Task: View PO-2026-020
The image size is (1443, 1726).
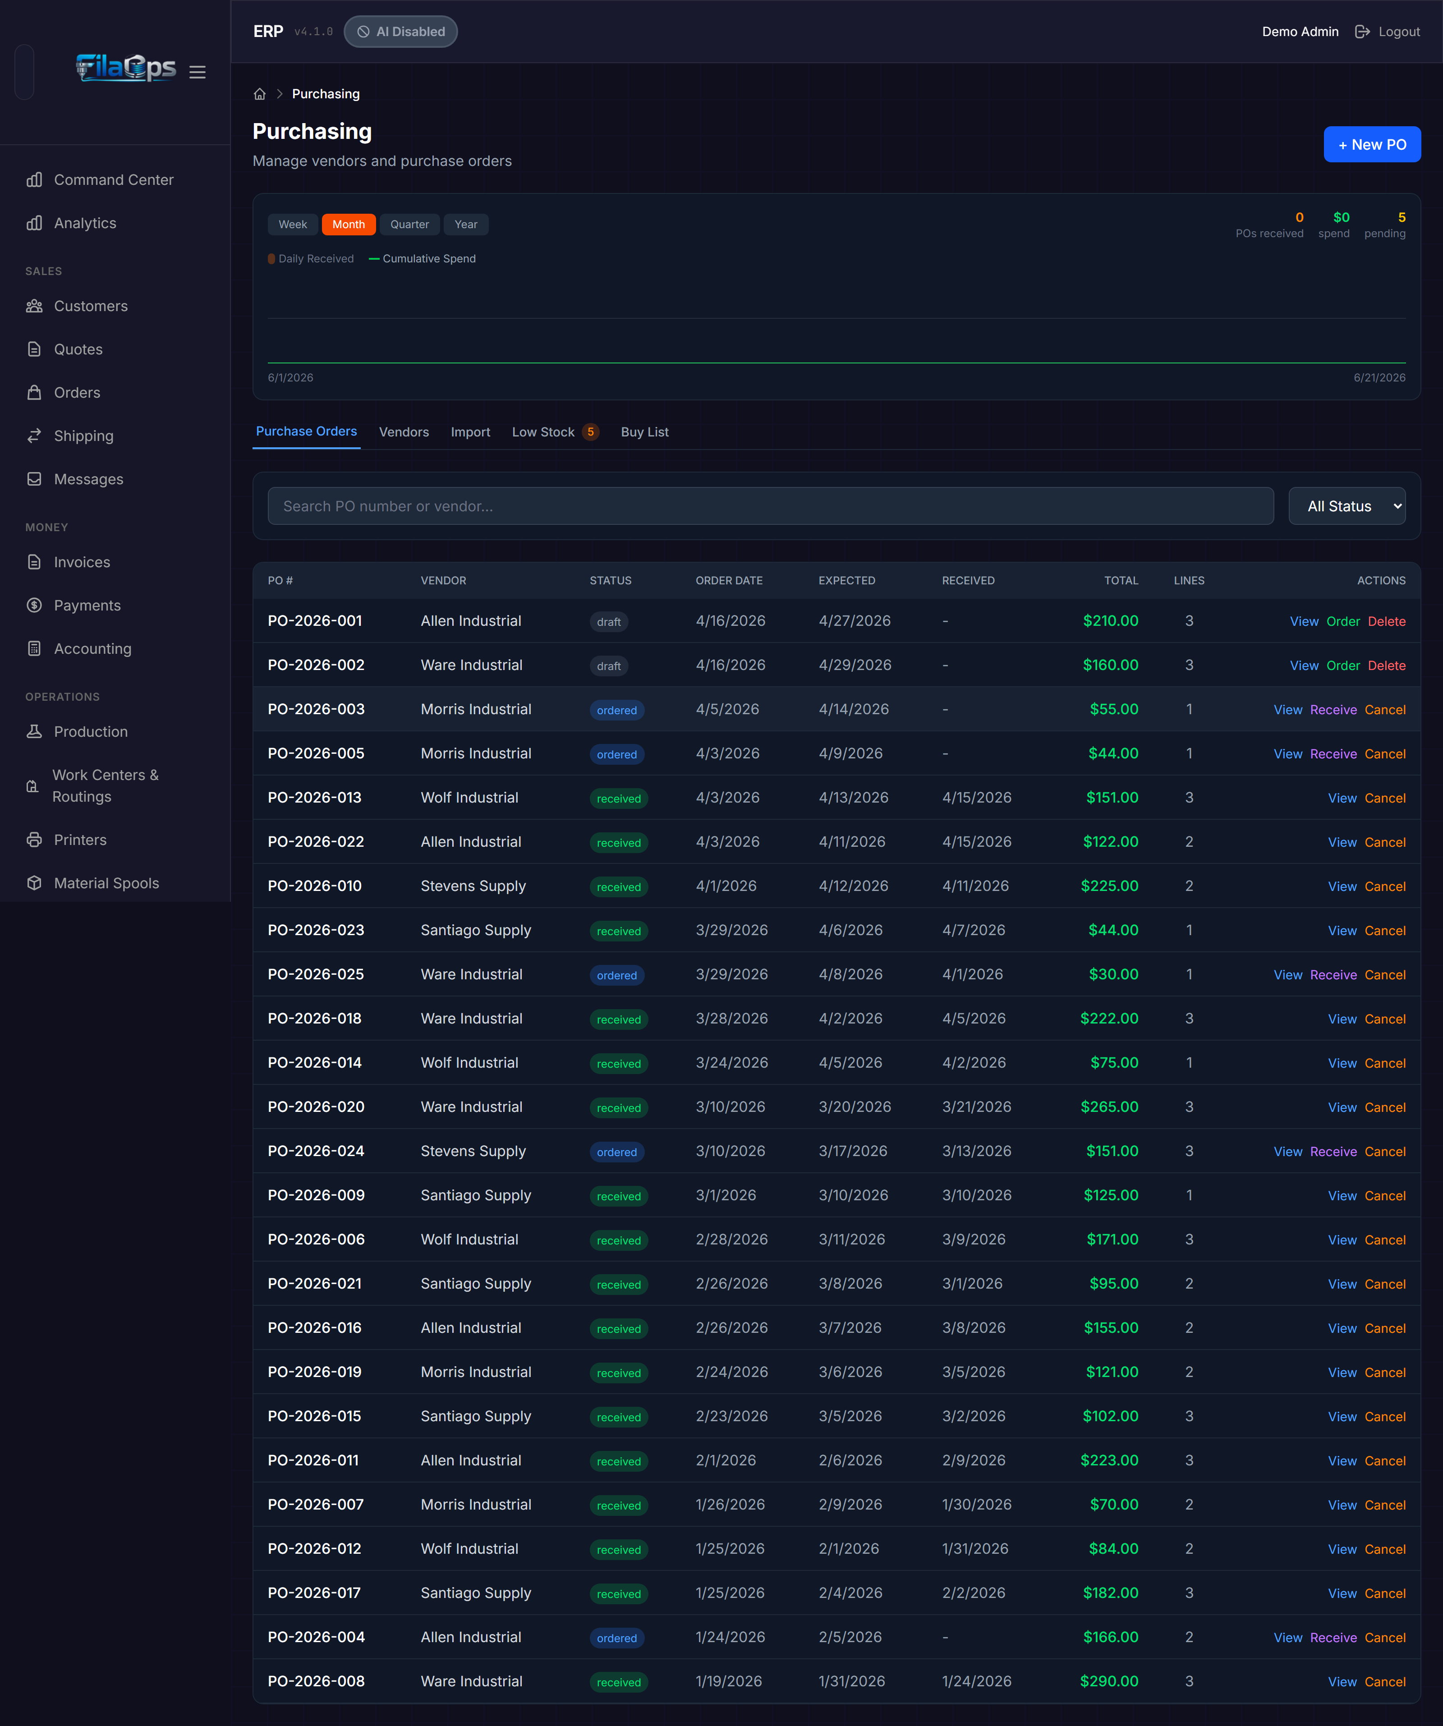Action: point(1342,1108)
